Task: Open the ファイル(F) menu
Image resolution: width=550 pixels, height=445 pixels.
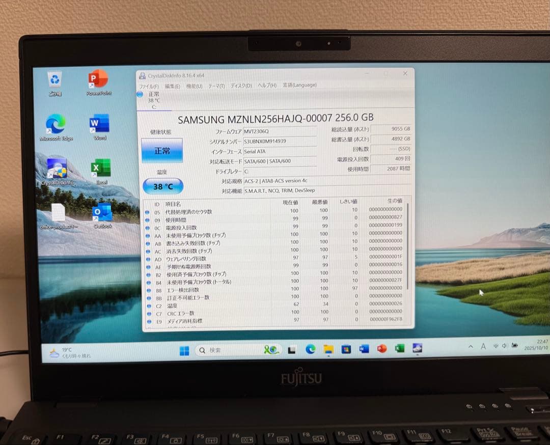Action: coord(148,87)
